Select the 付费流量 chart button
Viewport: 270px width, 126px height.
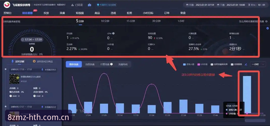click(105, 64)
